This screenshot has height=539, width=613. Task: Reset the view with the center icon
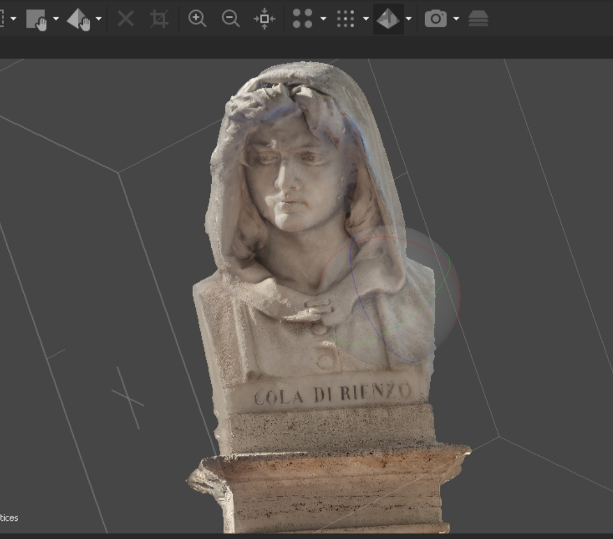pos(264,19)
